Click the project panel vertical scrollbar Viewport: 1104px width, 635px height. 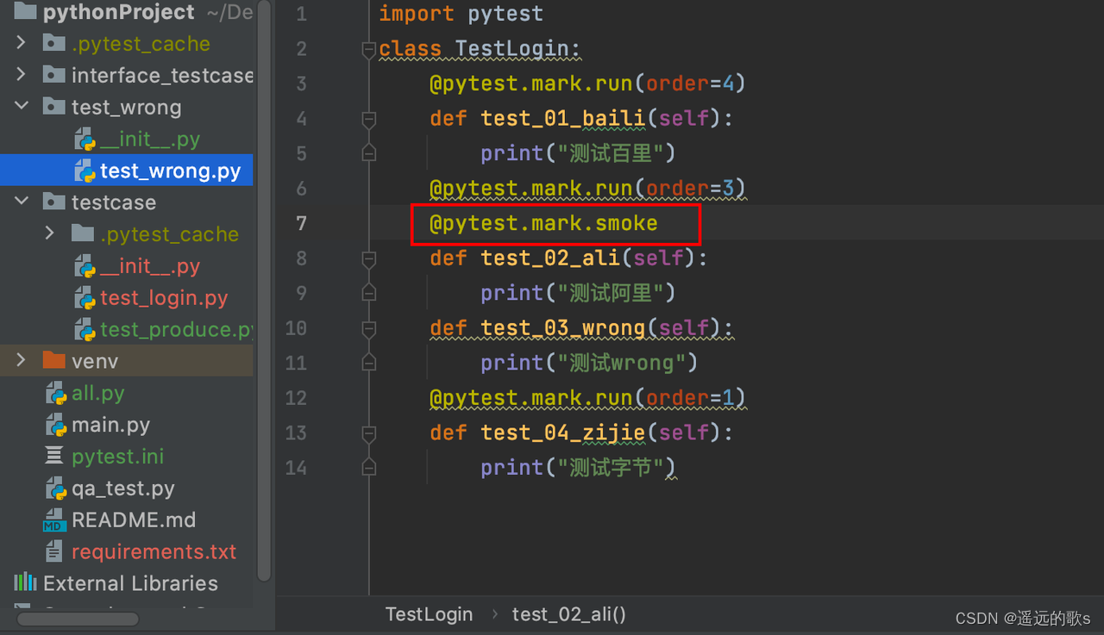pyautogui.click(x=264, y=289)
